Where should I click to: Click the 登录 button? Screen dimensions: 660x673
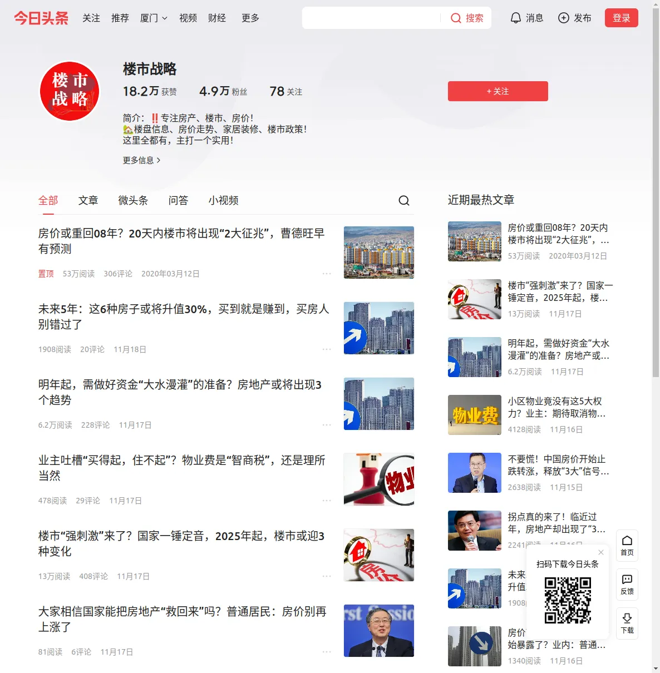[622, 18]
